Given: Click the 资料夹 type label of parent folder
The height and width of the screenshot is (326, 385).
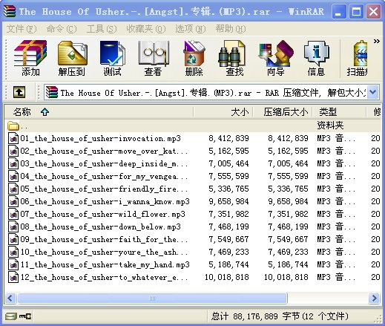Looking at the screenshot, I should pyautogui.click(x=330, y=125).
